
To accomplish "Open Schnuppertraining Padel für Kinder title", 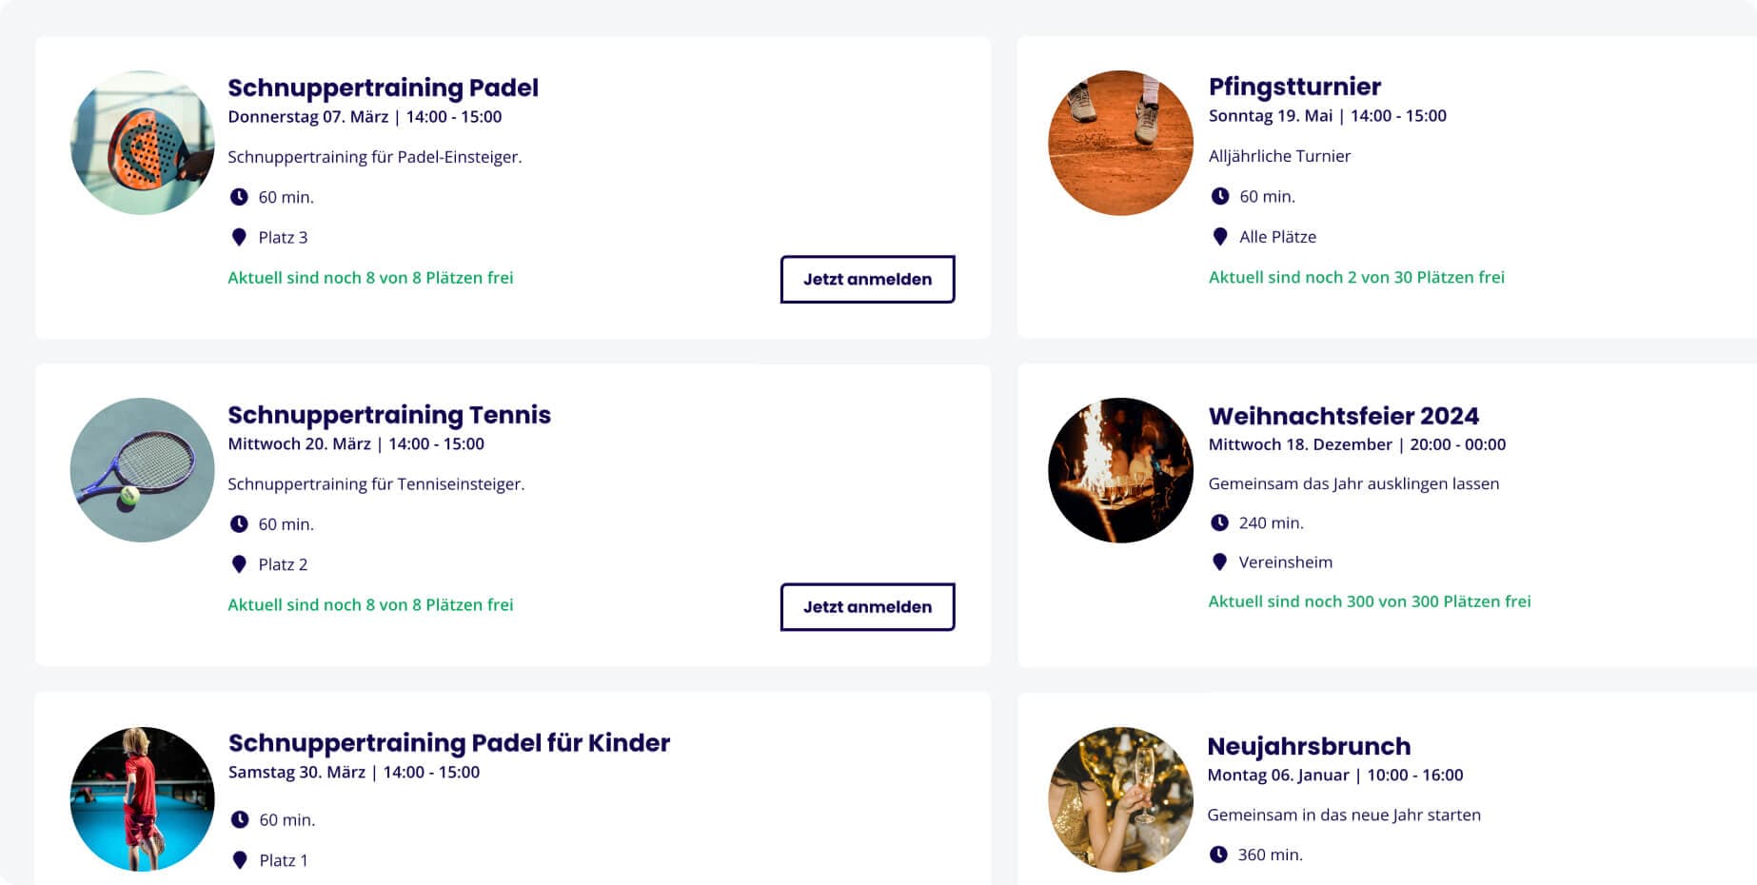I will [x=449, y=743].
